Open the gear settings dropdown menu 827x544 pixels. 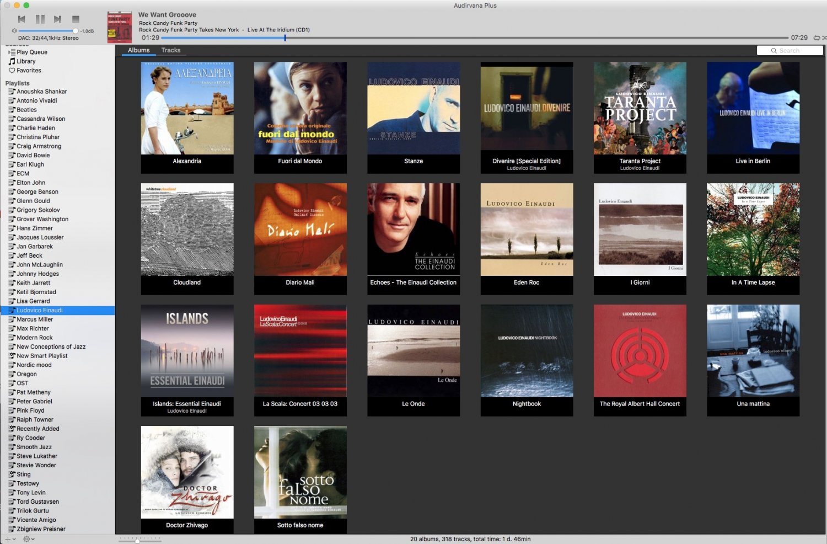(x=29, y=539)
